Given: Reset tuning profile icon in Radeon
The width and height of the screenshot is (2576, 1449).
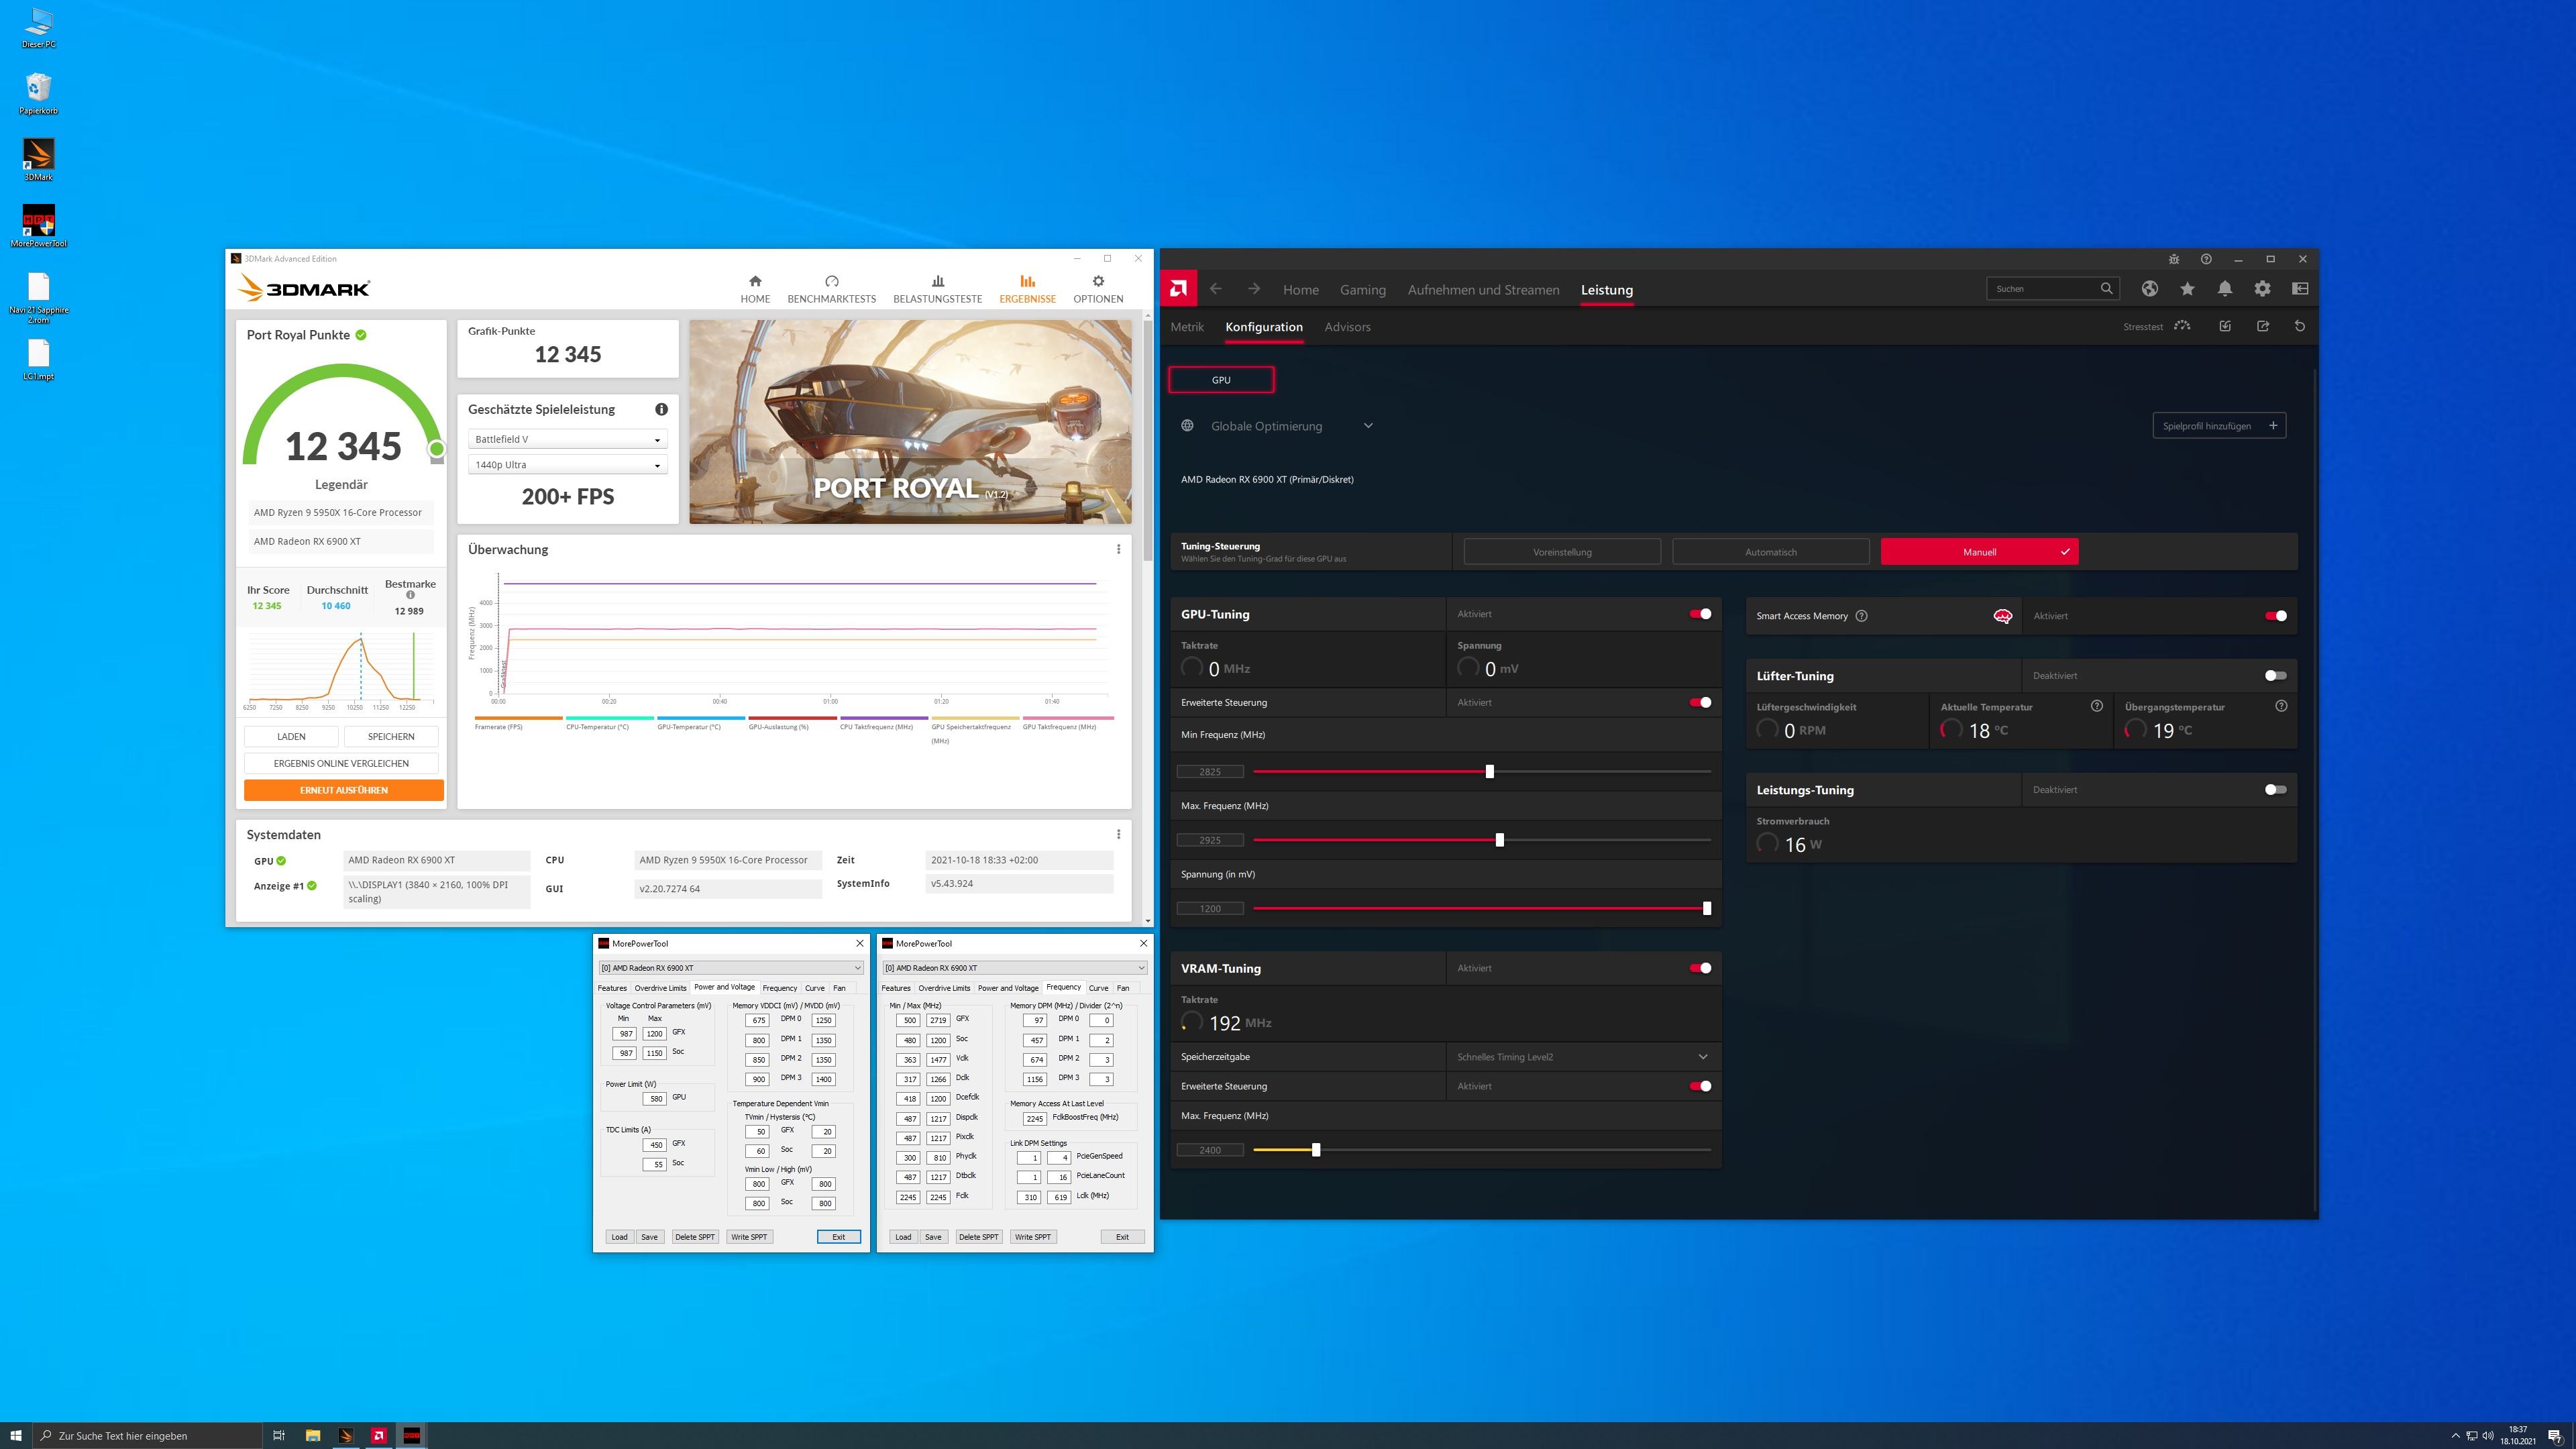Looking at the screenshot, I should (2300, 326).
